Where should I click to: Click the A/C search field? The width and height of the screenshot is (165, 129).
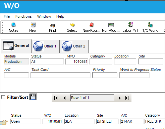click(16, 75)
